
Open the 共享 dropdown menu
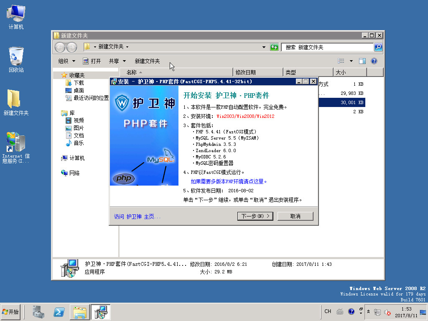click(117, 61)
